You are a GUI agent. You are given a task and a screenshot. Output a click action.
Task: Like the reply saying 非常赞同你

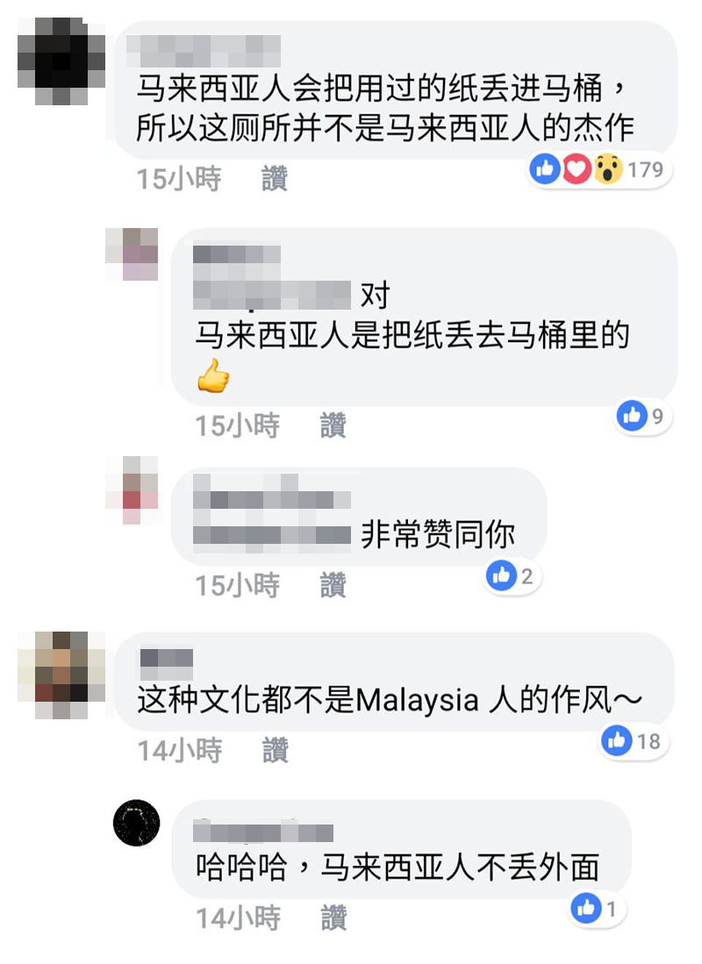[x=333, y=585]
